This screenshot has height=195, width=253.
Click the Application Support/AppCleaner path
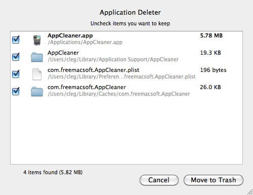(x=113, y=59)
